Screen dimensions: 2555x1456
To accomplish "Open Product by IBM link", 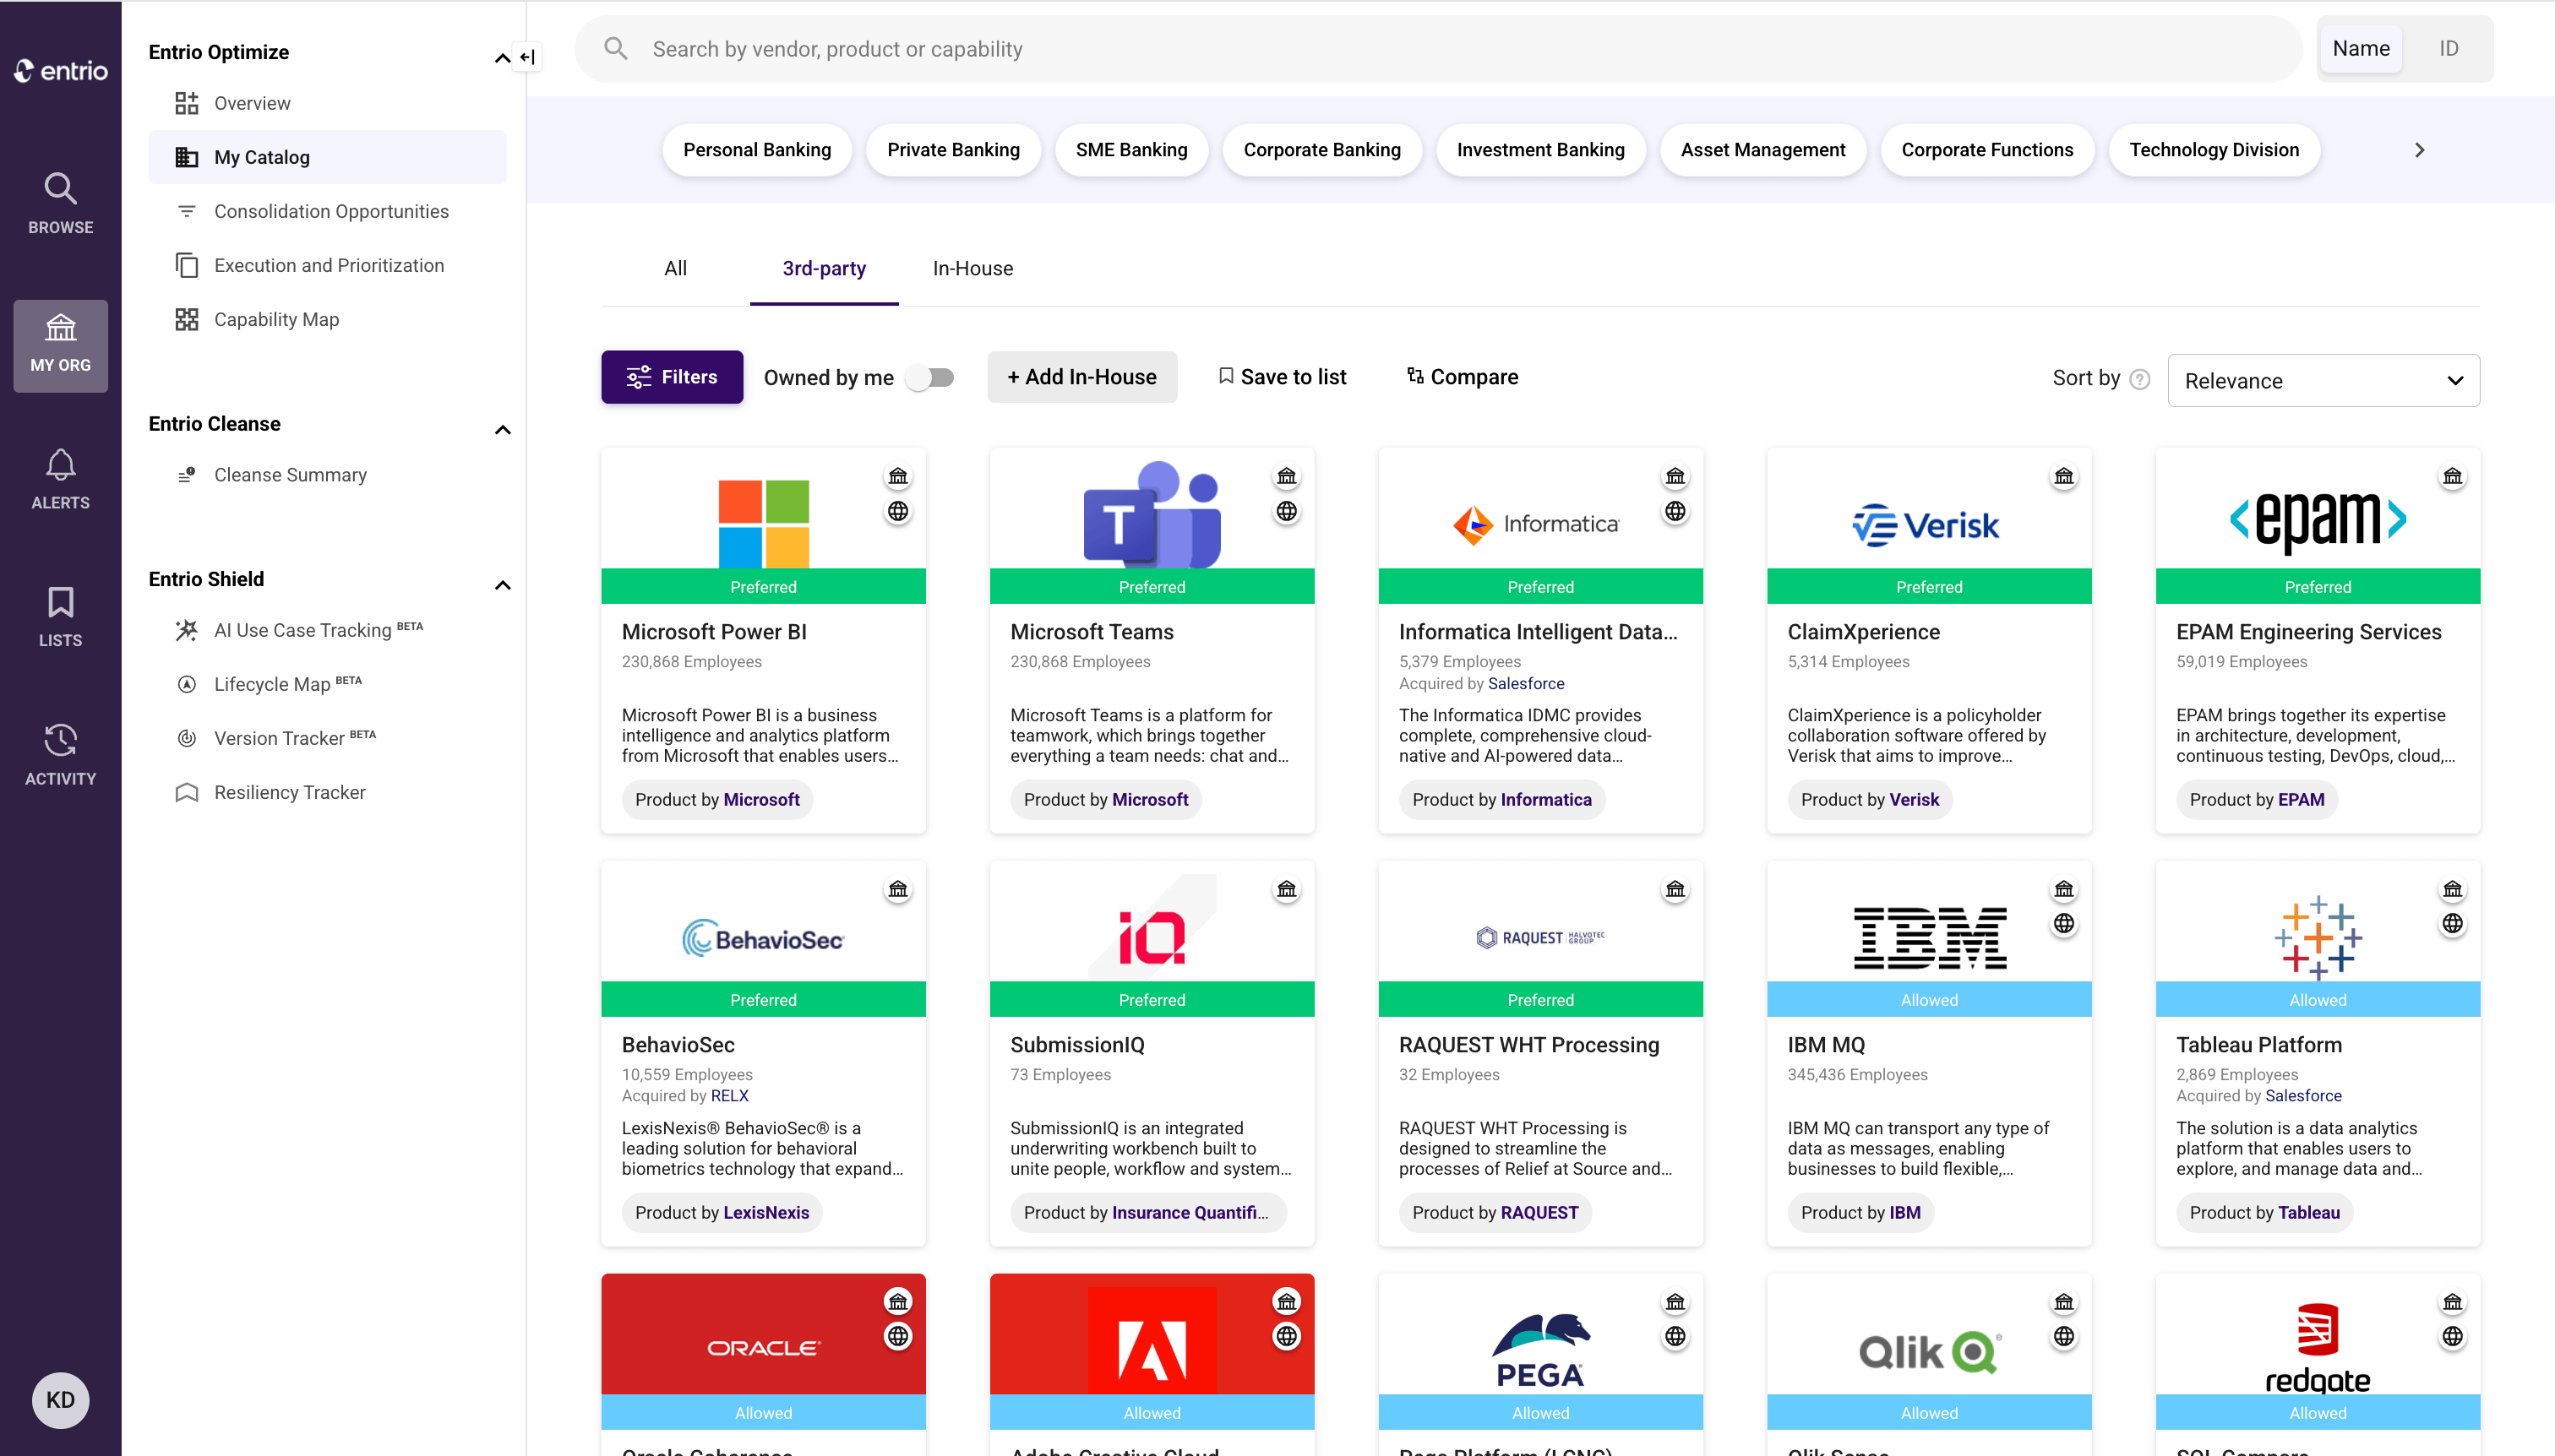I will coord(1860,1212).
